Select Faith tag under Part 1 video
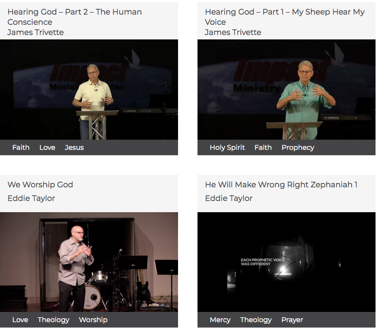This screenshot has height=328, width=377. 263,147
